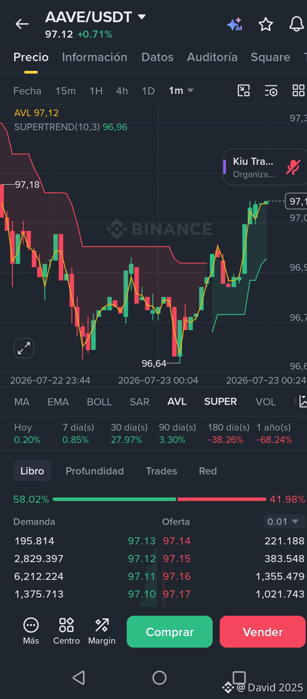Open the AI assistant sparkle icon
This screenshot has width=307, height=699.
[x=234, y=24]
